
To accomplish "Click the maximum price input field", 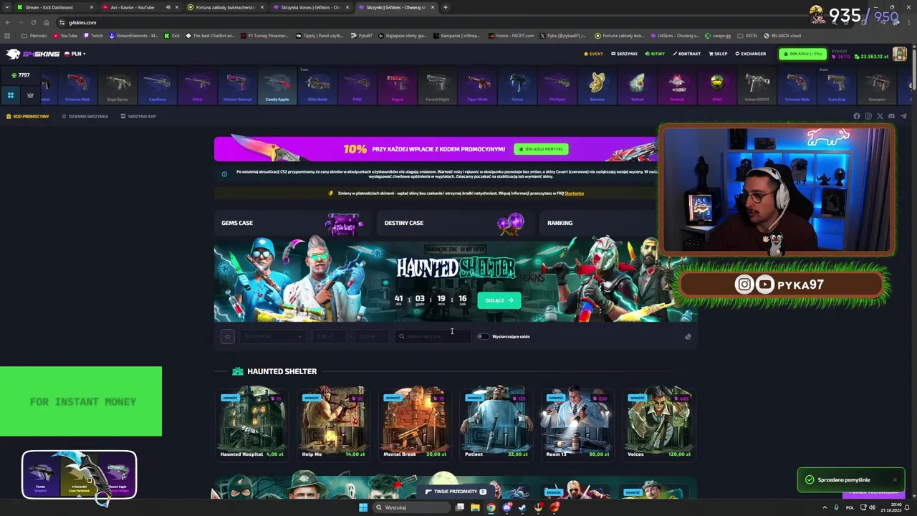I will tap(373, 336).
